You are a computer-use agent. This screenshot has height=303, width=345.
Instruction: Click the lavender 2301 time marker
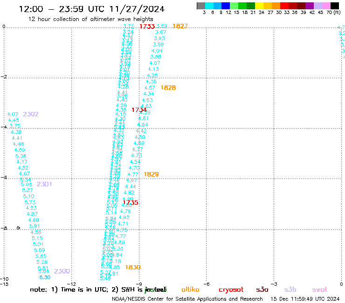tap(44, 184)
